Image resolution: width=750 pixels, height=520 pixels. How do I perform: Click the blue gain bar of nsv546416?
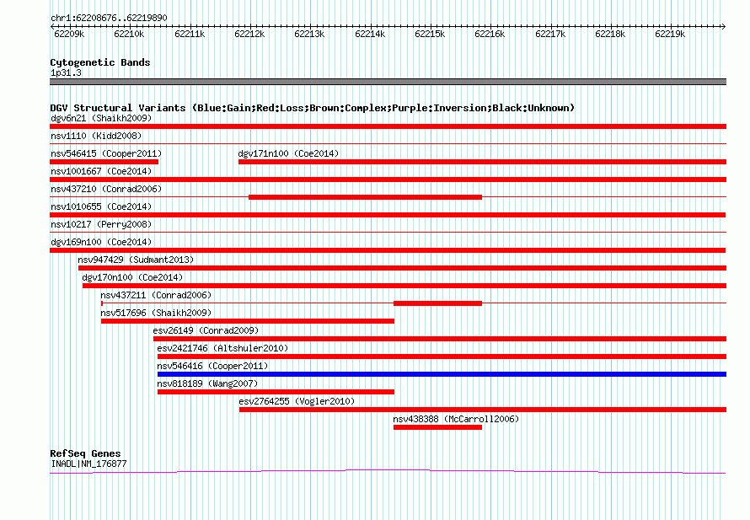click(442, 374)
